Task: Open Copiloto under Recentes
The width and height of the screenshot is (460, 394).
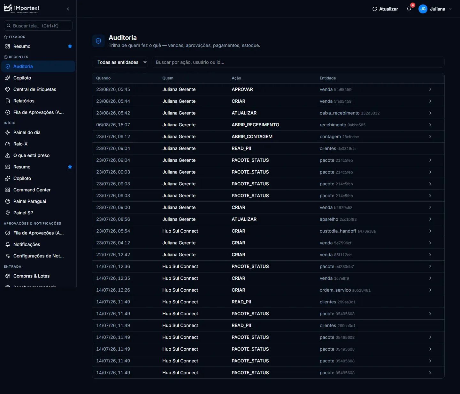Action: (x=38, y=78)
